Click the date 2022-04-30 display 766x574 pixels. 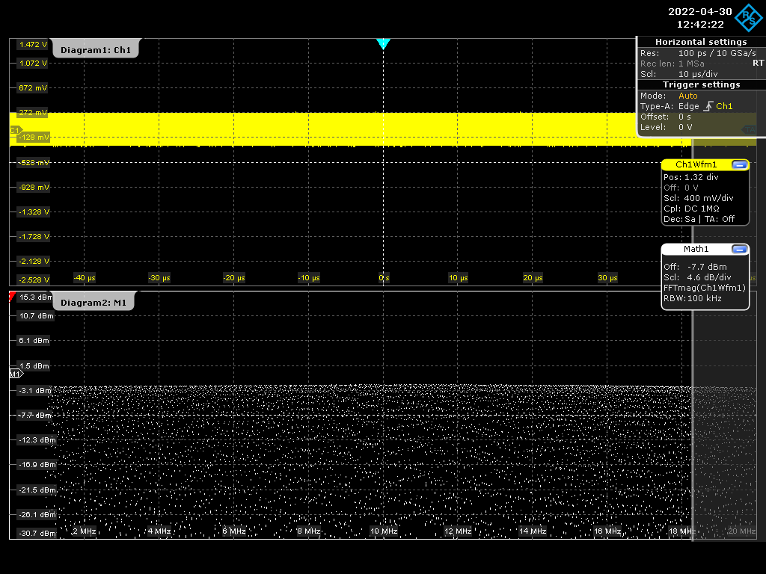(700, 11)
